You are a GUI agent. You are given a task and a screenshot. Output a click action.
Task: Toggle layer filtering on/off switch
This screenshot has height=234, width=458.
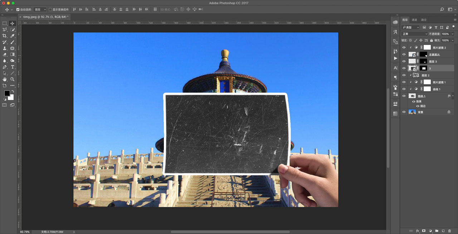(454, 27)
